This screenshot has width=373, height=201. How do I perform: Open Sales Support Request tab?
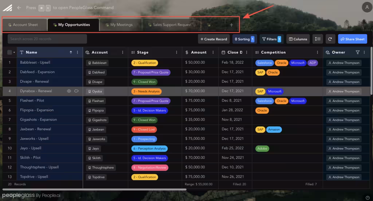(x=172, y=25)
